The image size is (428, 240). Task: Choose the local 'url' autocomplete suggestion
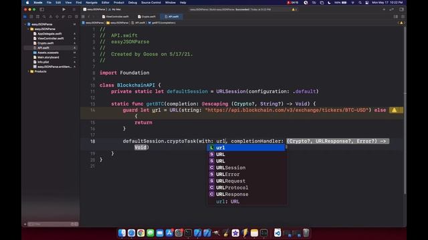(x=246, y=147)
